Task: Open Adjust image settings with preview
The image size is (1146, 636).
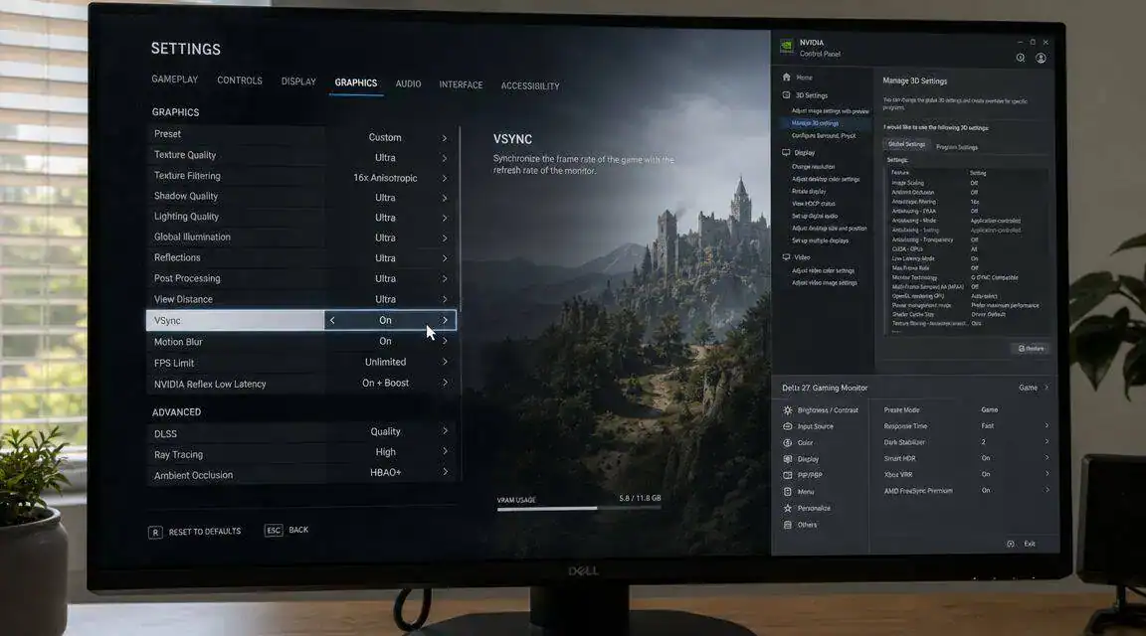Action: point(831,111)
